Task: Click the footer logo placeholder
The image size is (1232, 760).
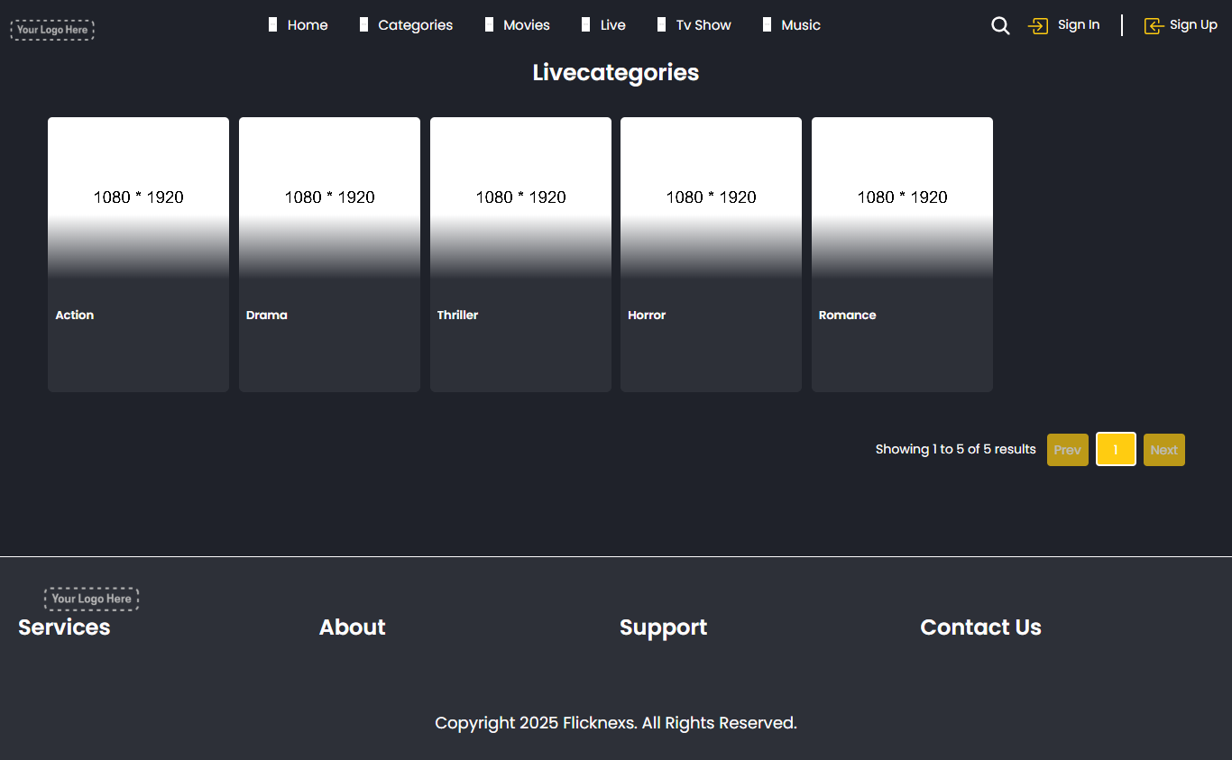Action: (91, 599)
